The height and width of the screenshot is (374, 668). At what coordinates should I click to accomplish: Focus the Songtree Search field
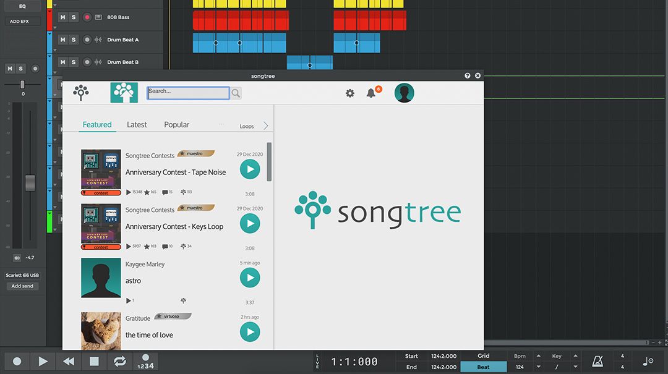click(188, 93)
